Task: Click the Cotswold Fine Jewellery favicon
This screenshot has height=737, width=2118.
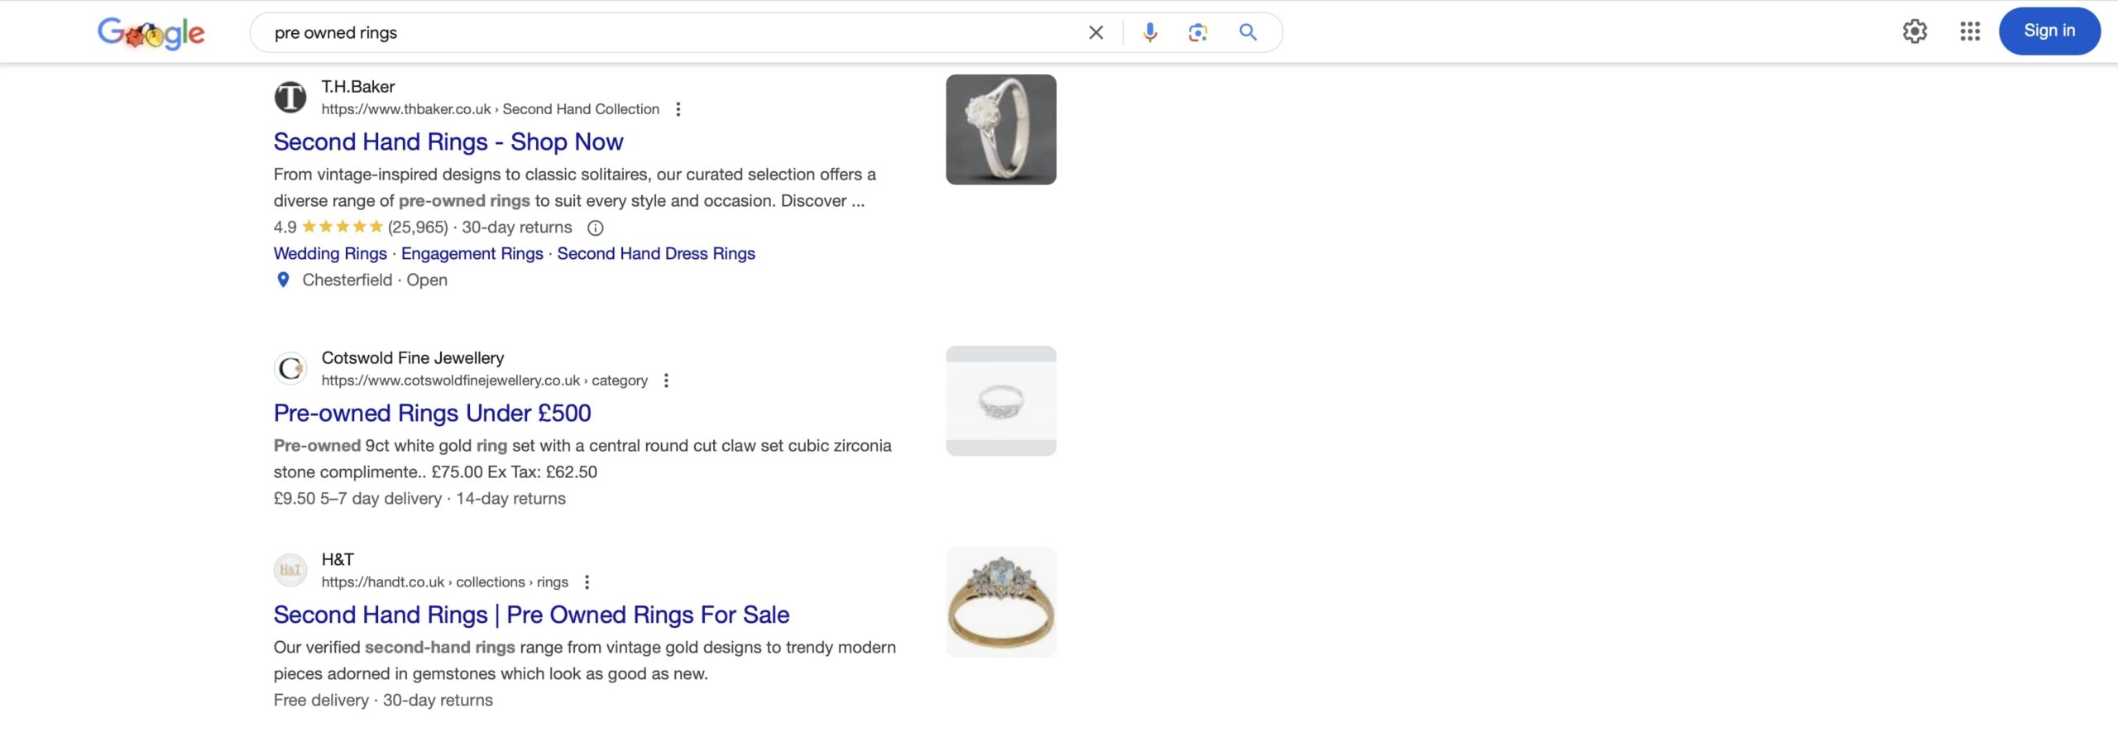Action: [x=290, y=368]
